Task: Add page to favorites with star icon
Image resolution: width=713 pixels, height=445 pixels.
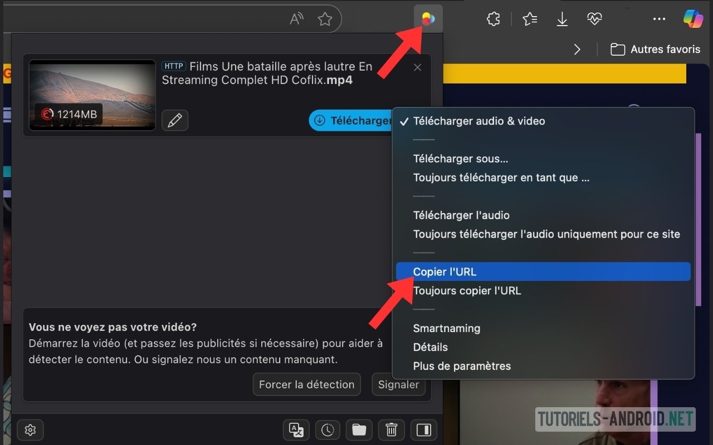Action: tap(325, 19)
